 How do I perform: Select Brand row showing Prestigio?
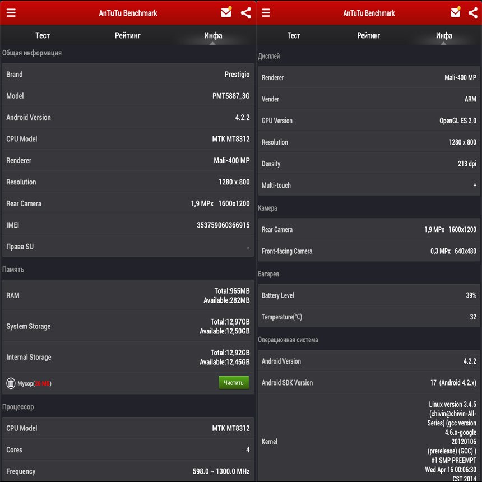(x=128, y=74)
